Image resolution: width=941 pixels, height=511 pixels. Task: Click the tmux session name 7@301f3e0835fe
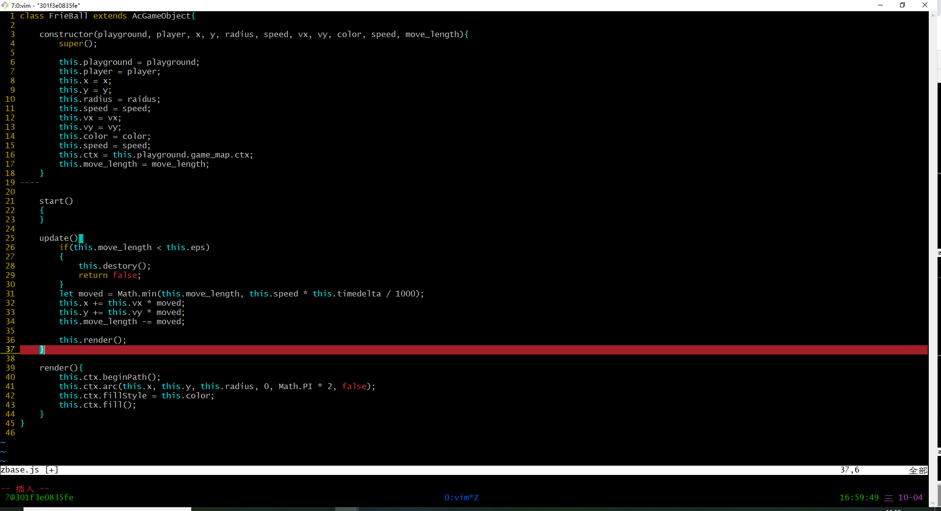coord(39,497)
